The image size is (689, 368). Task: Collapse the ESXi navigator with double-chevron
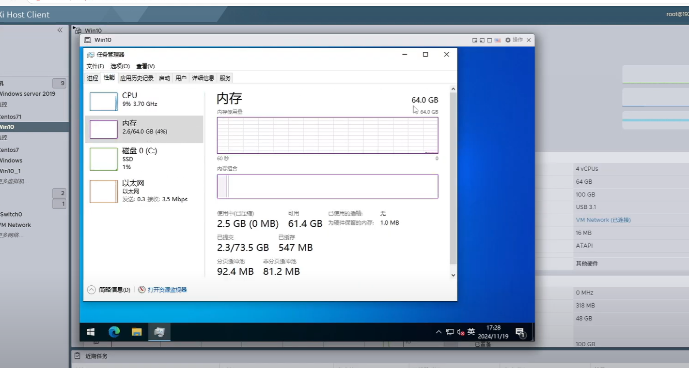point(60,30)
